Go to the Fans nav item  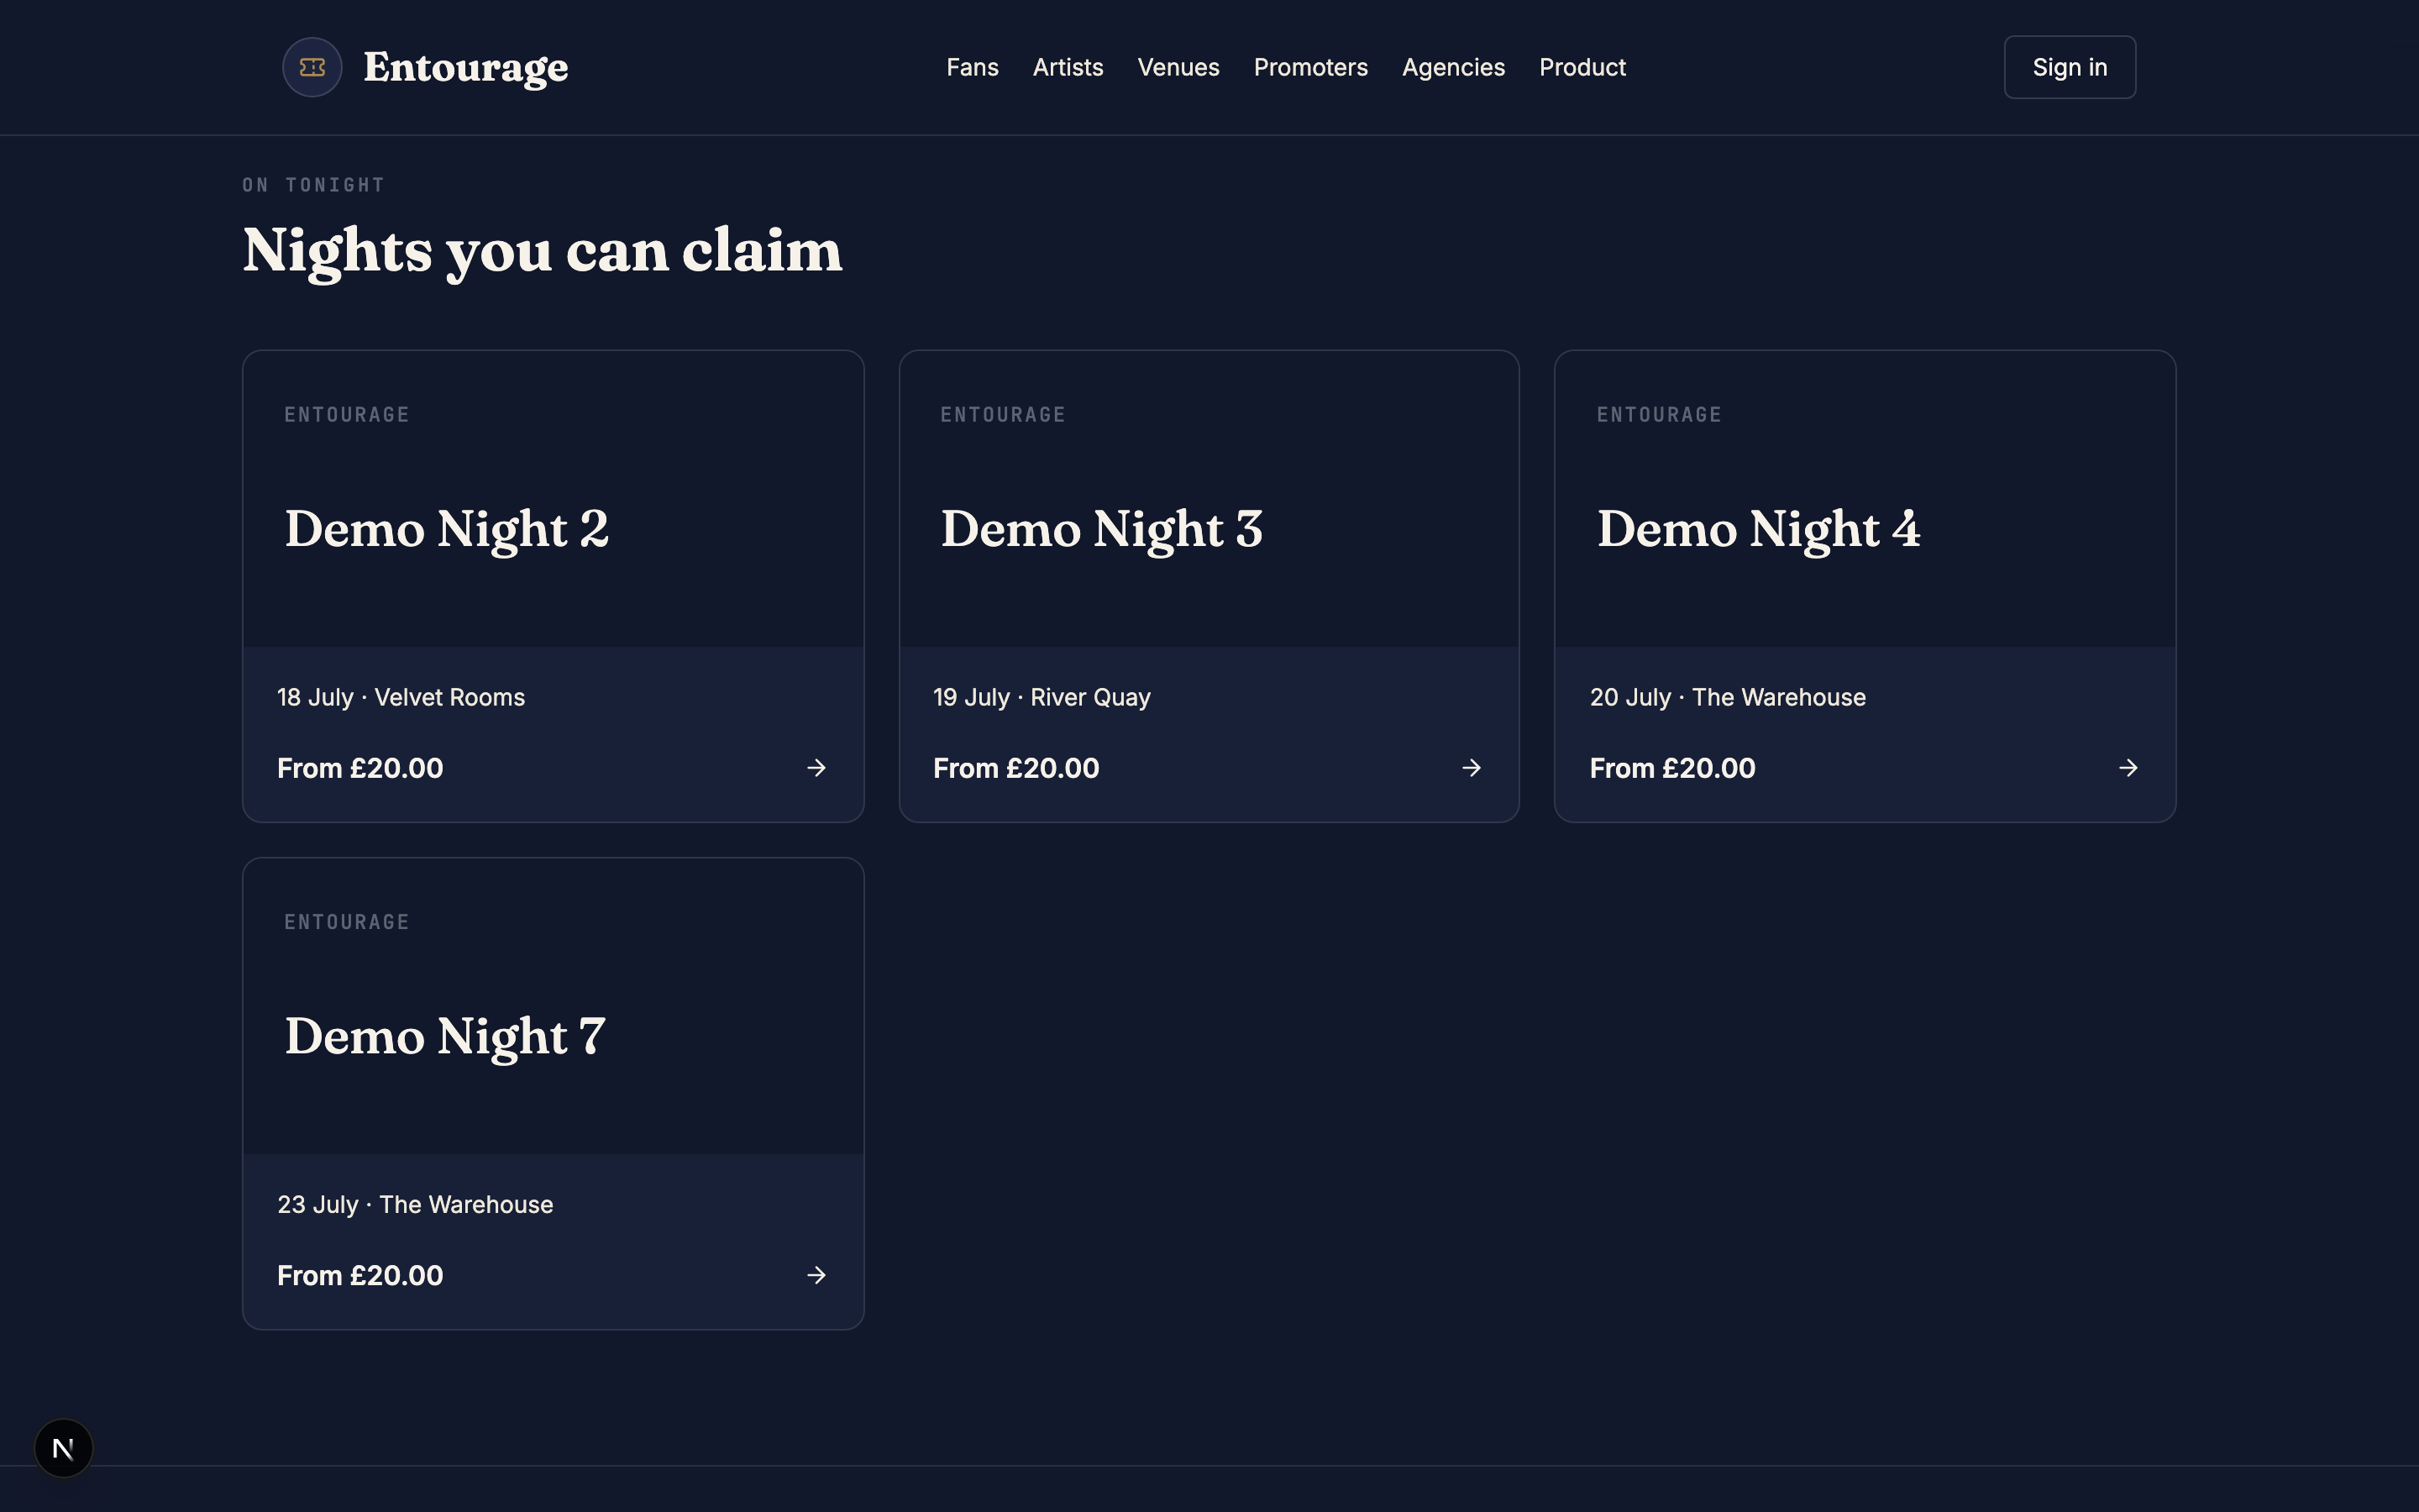(973, 67)
